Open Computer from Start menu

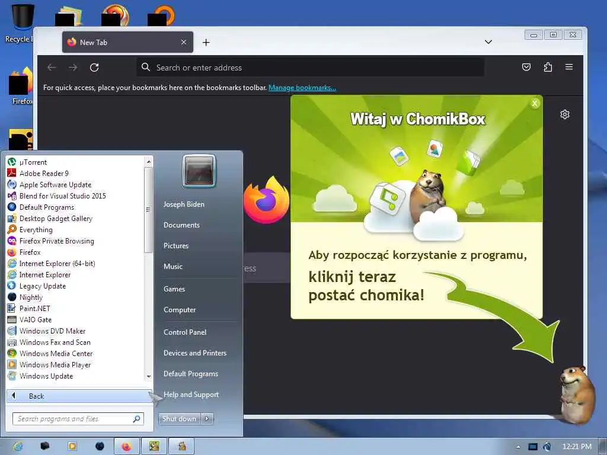(180, 310)
